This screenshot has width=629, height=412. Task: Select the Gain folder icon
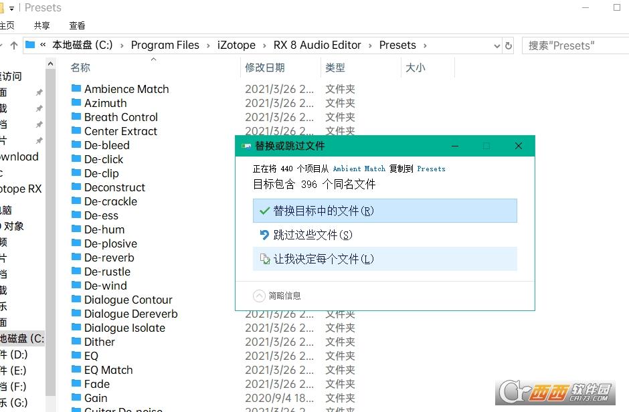[x=76, y=397]
